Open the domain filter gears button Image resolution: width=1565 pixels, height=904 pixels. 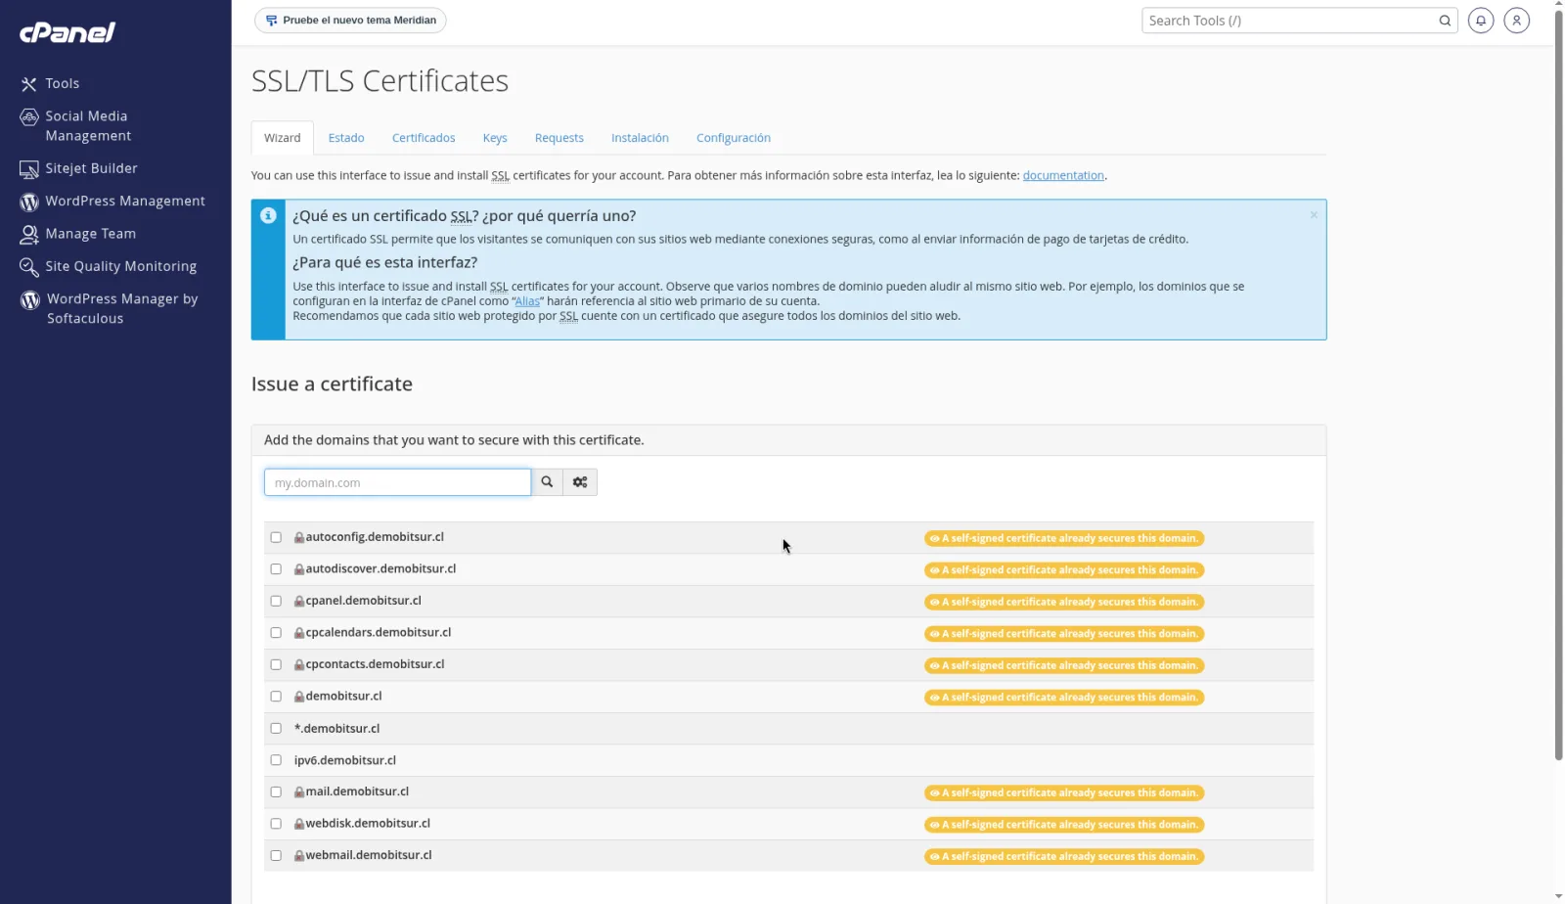[x=580, y=482]
